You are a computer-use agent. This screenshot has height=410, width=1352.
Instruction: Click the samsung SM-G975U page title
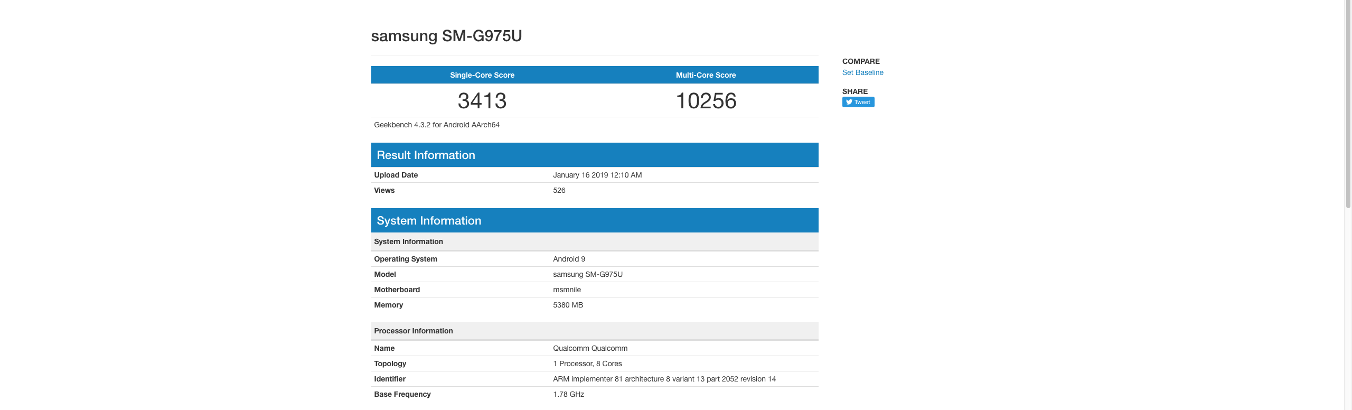(446, 36)
